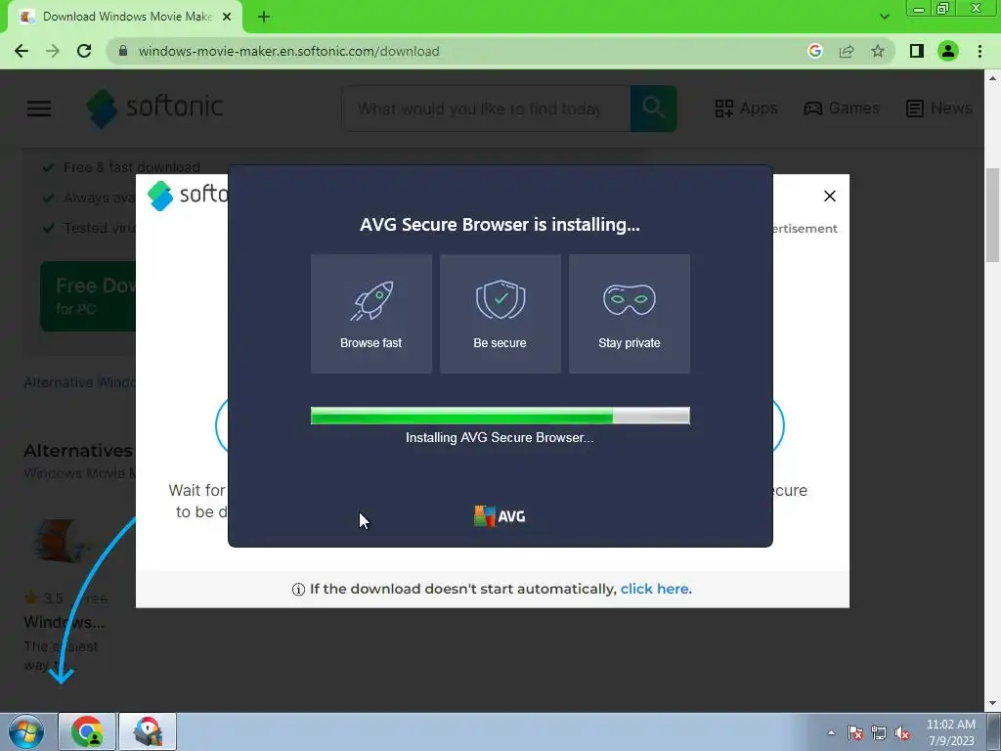Open the Softonic hamburger menu
The height and width of the screenshot is (751, 1001).
pyautogui.click(x=39, y=108)
